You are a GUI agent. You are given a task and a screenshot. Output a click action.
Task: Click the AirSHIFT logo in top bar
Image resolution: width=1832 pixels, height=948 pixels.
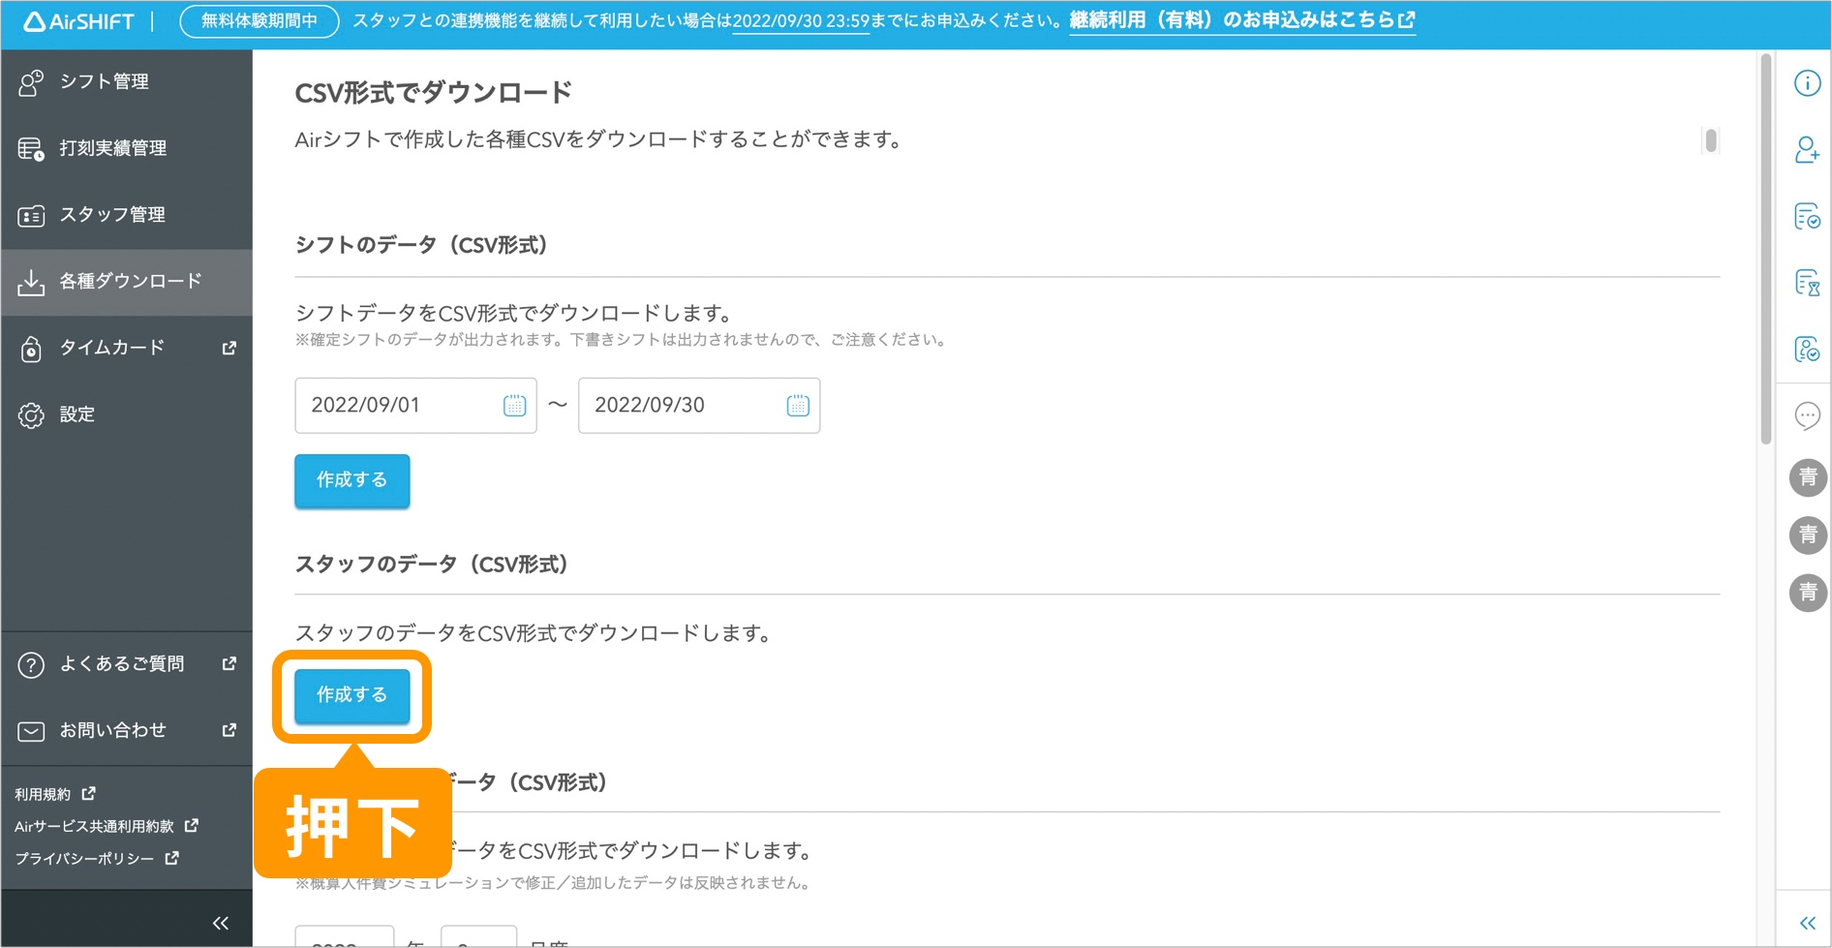(x=77, y=20)
